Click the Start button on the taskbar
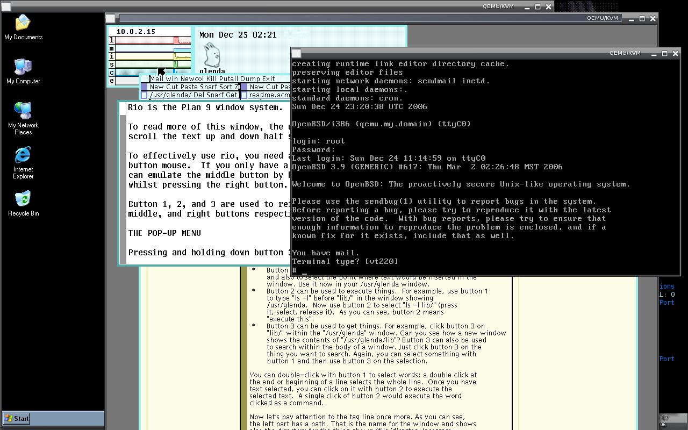The image size is (688, 430). (x=17, y=418)
